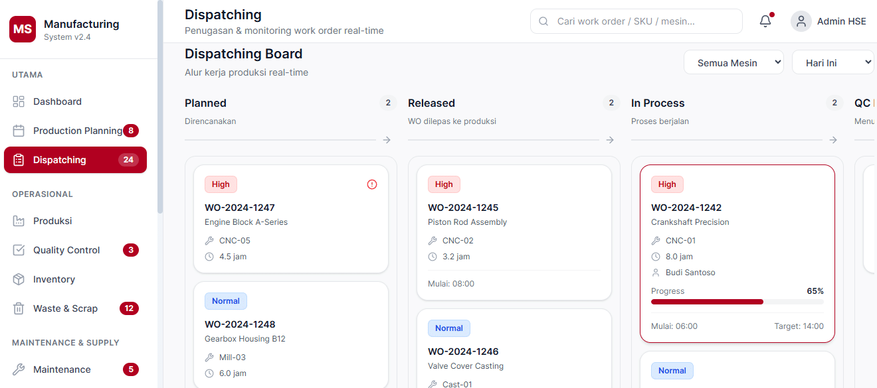Click the alert icon on WO-2024-1247 card
Image resolution: width=877 pixels, height=388 pixels.
pos(372,184)
